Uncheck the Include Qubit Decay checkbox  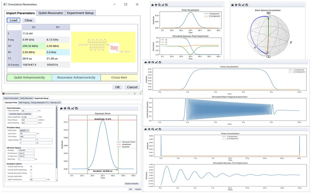pyautogui.click(x=31, y=166)
